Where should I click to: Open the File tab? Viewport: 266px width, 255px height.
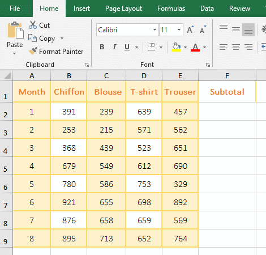(15, 8)
